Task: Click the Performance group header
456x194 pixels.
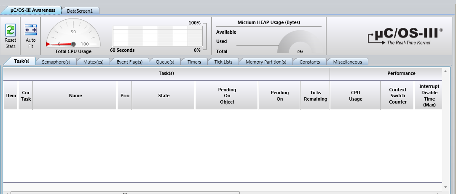Action: point(386,74)
